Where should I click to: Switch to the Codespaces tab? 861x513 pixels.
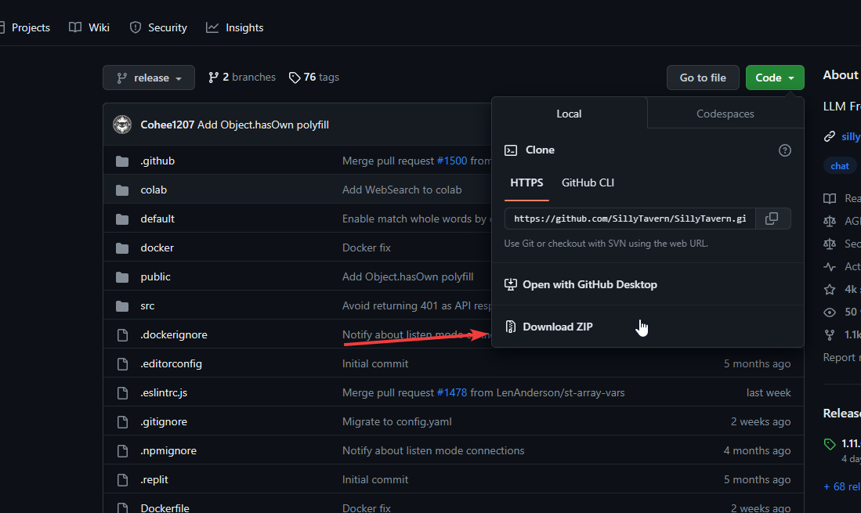(725, 114)
